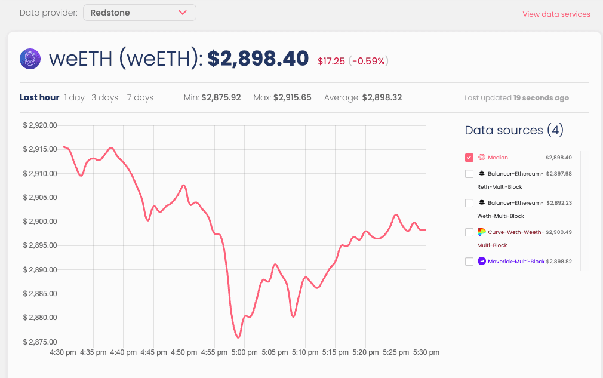Click the Balancer-Ethereum-Reth-Multi-Block icon
This screenshot has height=378, width=603.
(x=482, y=174)
